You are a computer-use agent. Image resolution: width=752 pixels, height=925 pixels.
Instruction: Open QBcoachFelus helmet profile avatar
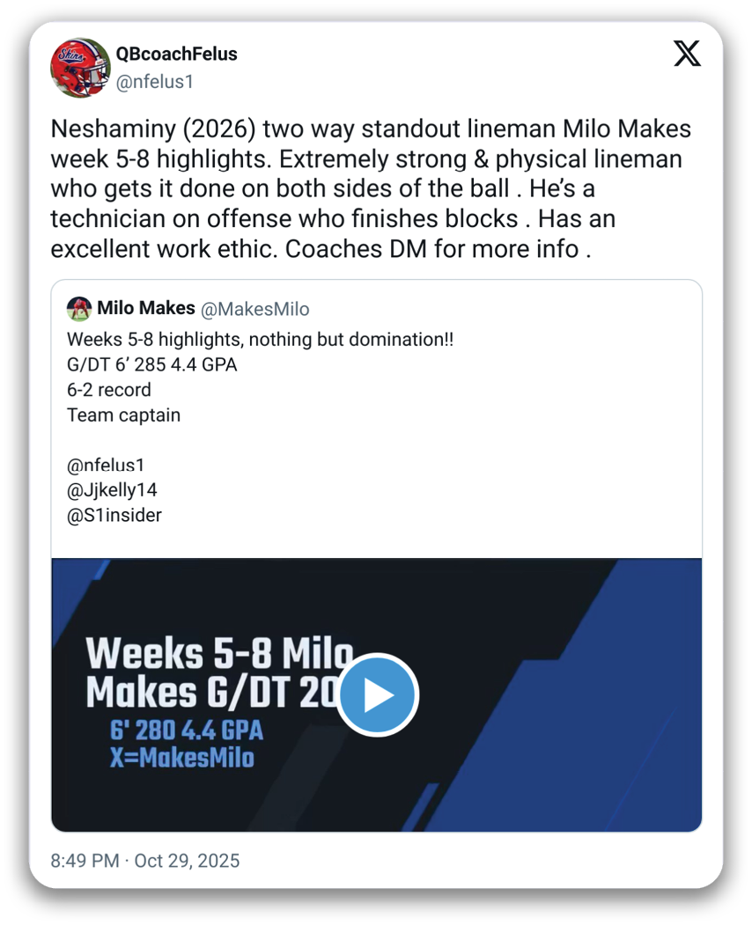point(80,68)
